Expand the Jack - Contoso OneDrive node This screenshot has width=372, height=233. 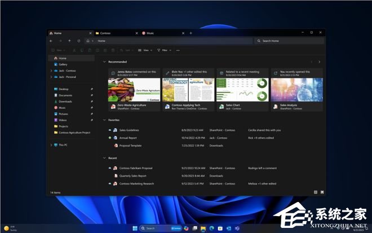(x=51, y=71)
